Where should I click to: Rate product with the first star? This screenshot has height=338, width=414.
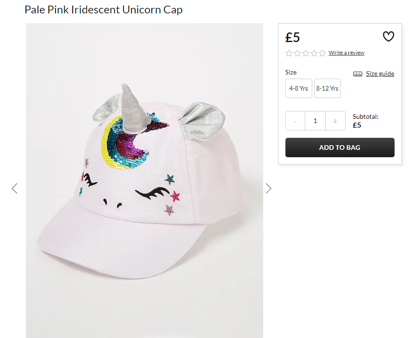289,53
